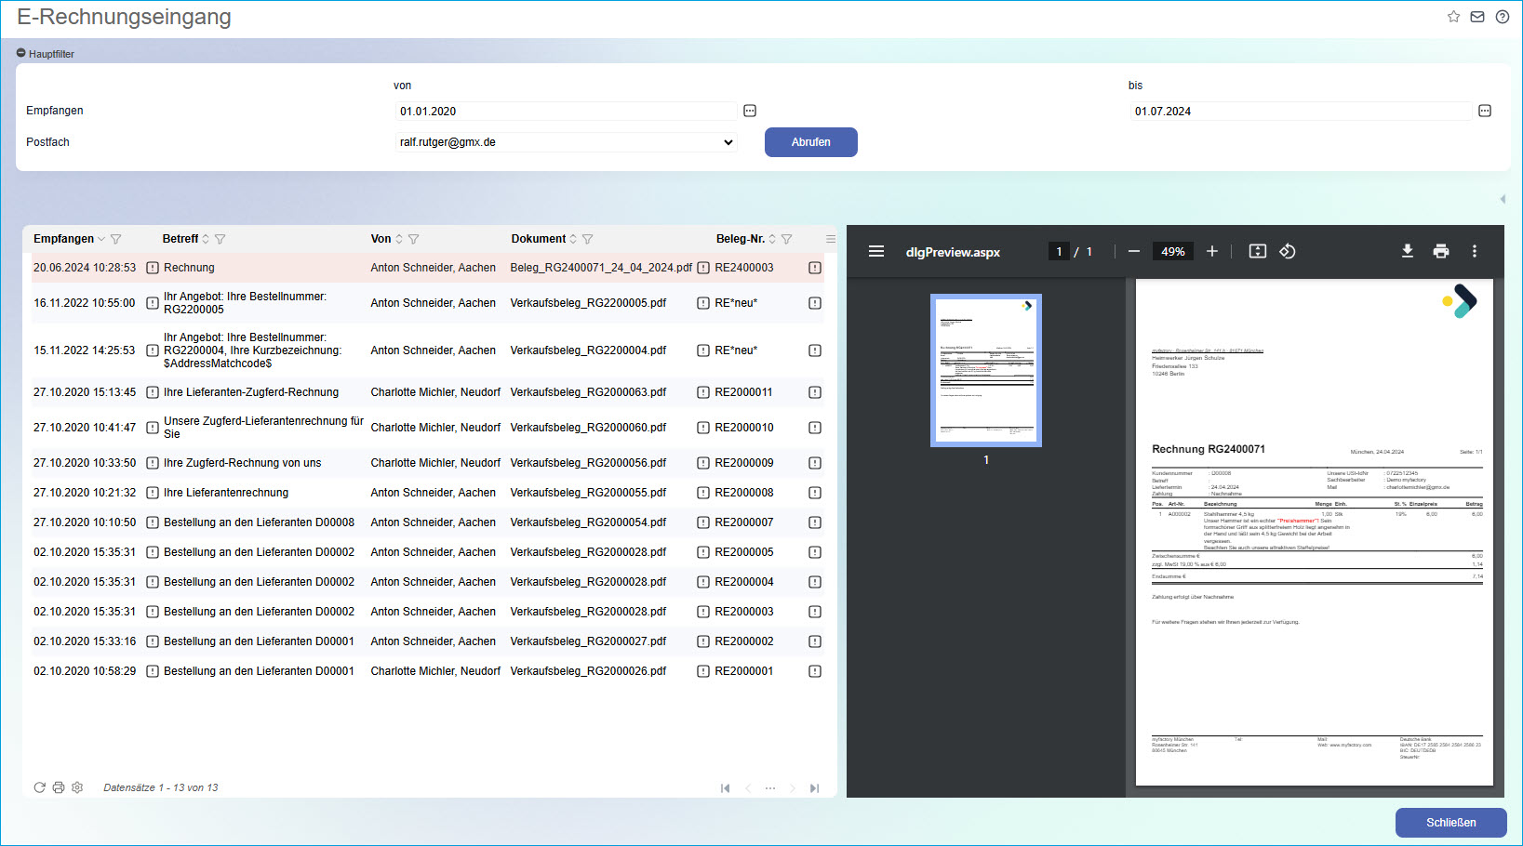The width and height of the screenshot is (1523, 846).
Task: Filter the Dokument column
Action: coord(588,239)
